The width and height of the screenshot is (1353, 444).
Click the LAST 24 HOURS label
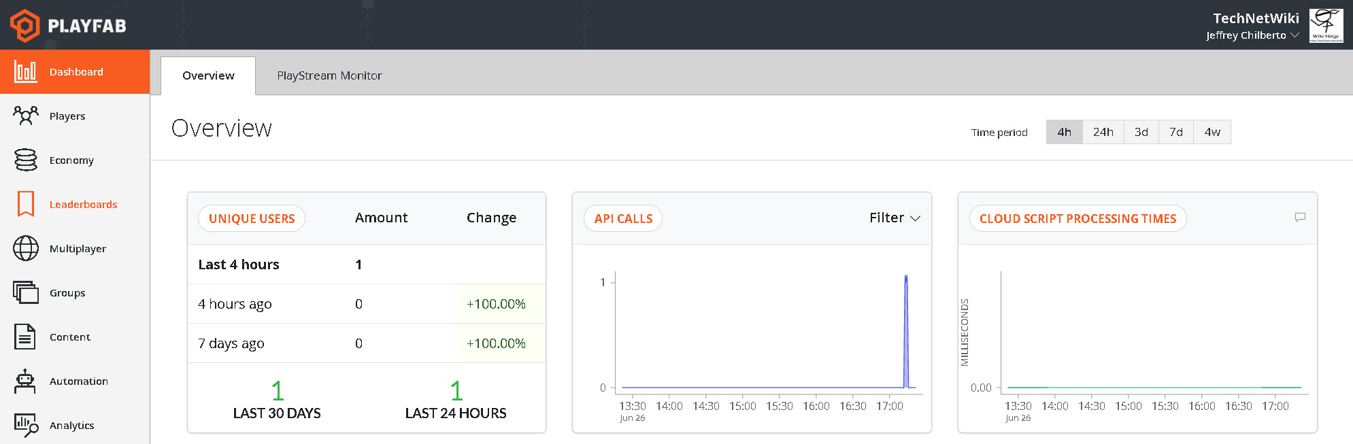(x=456, y=413)
